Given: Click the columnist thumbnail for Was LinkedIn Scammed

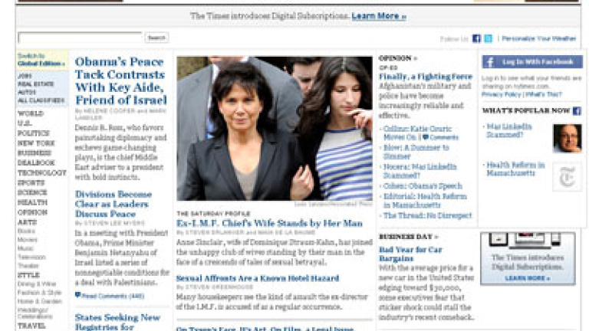Looking at the screenshot, I should pyautogui.click(x=568, y=139).
